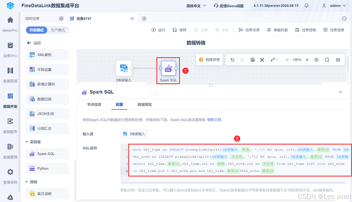Zoom in with the plus icon
Viewport: 352px width, 202px height.
pos(307,60)
